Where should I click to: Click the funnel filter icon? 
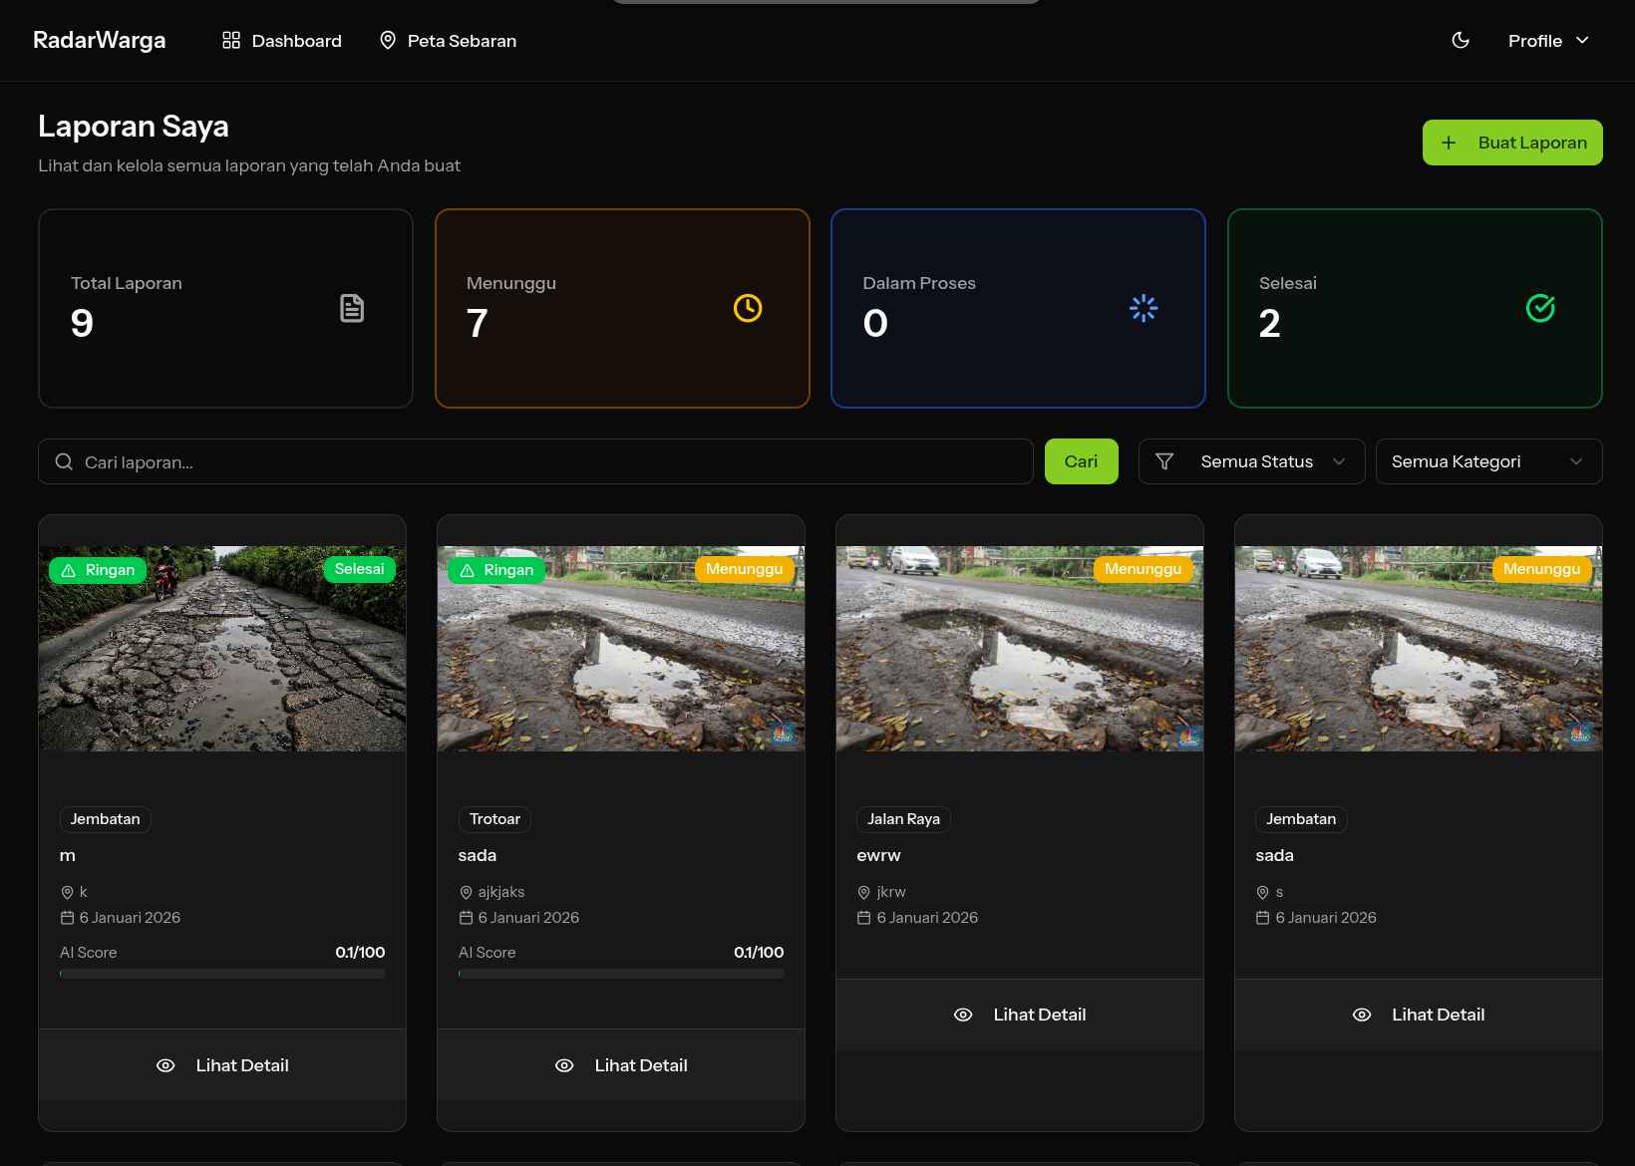1163,461
